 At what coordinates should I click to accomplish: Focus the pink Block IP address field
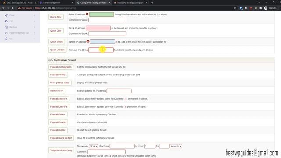tap(98, 28)
